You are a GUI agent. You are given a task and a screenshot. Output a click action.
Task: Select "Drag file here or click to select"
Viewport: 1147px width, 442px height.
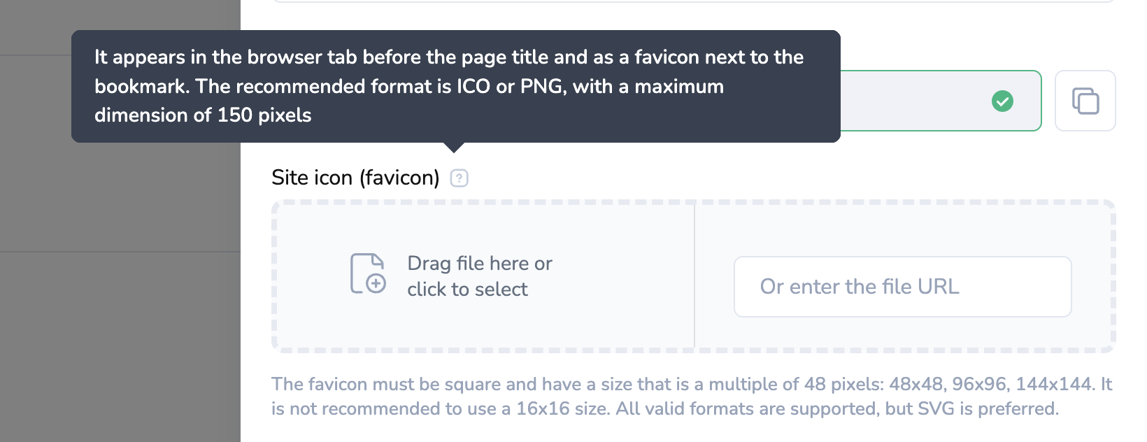tap(479, 276)
